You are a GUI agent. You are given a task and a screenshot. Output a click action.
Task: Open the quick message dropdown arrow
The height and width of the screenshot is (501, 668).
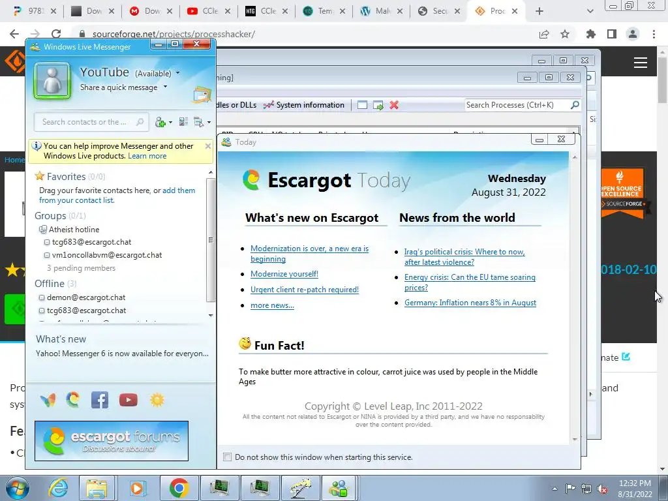(165, 87)
